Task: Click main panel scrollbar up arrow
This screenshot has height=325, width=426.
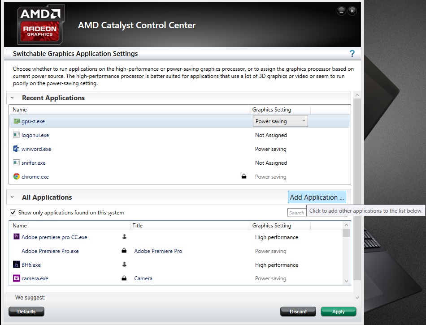Action: point(357,95)
